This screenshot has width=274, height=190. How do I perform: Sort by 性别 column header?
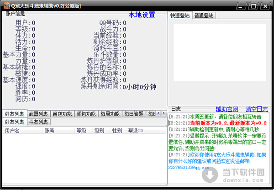pyautogui.click(x=118, y=131)
